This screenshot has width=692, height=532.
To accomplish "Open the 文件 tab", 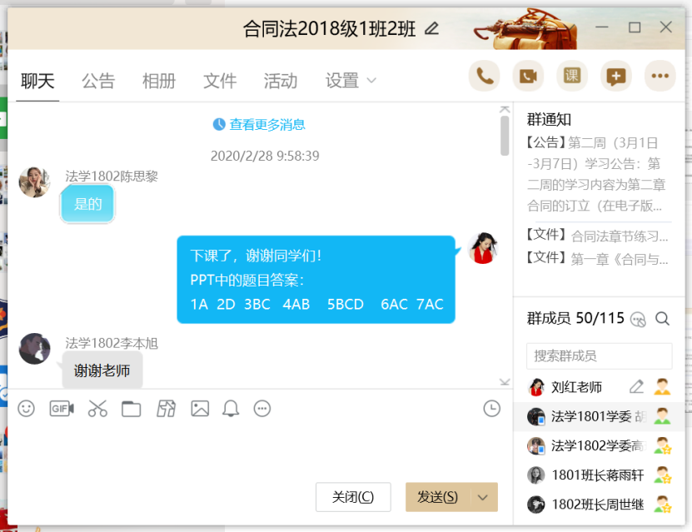I will (220, 81).
